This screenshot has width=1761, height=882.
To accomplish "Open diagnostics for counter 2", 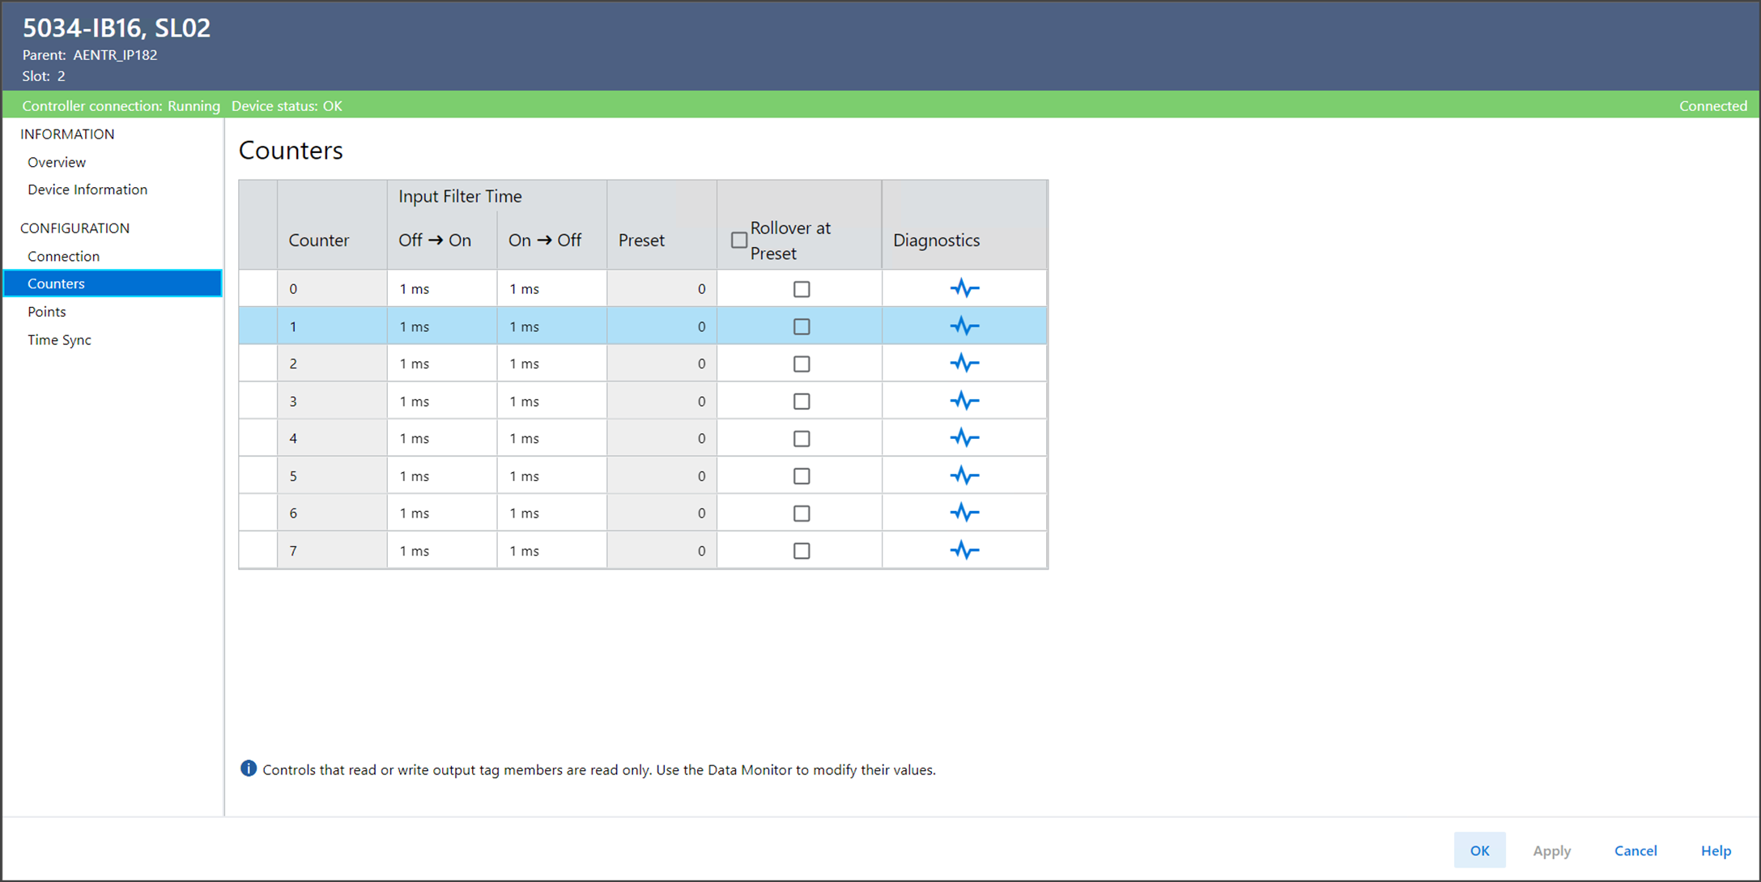I will click(963, 364).
